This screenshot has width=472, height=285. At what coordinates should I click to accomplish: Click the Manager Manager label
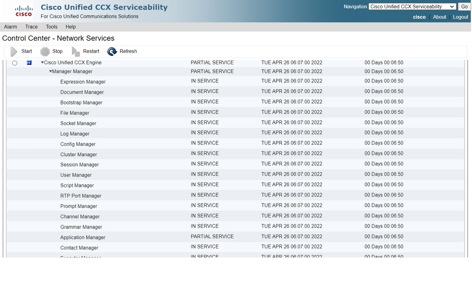72,71
